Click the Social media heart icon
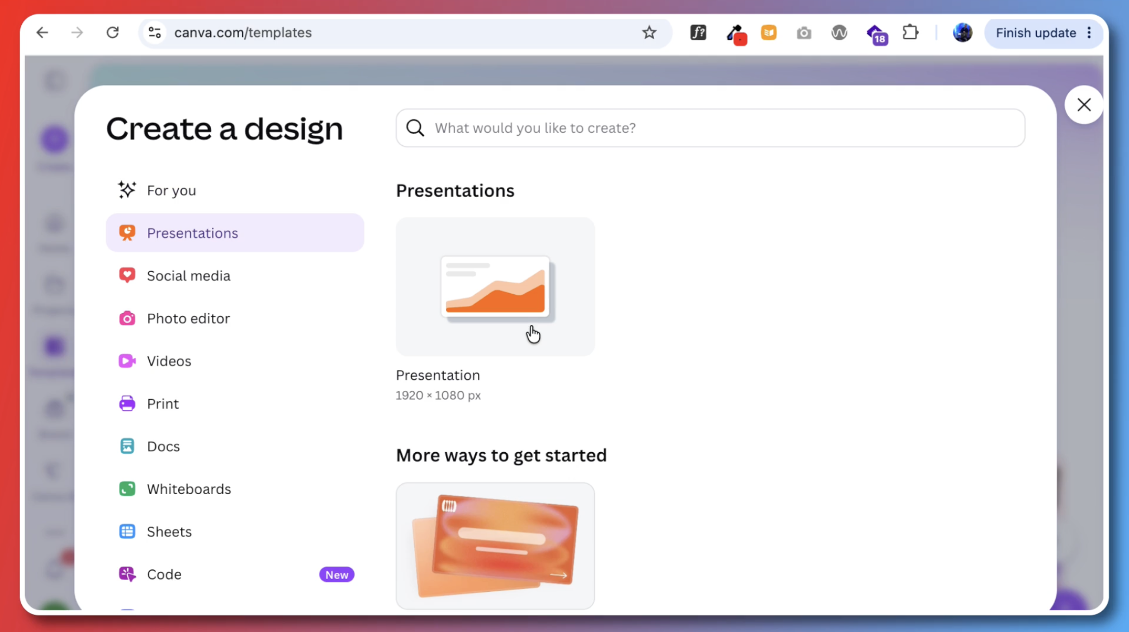This screenshot has width=1129, height=632. (127, 275)
